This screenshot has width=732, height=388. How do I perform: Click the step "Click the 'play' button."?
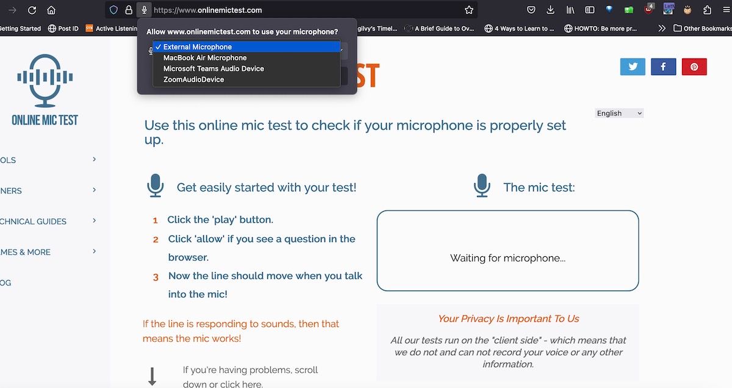tap(220, 220)
